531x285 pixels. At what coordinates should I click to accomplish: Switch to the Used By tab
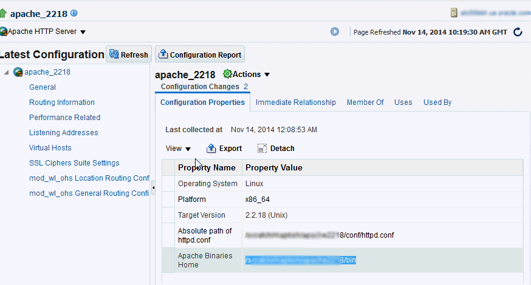click(437, 102)
